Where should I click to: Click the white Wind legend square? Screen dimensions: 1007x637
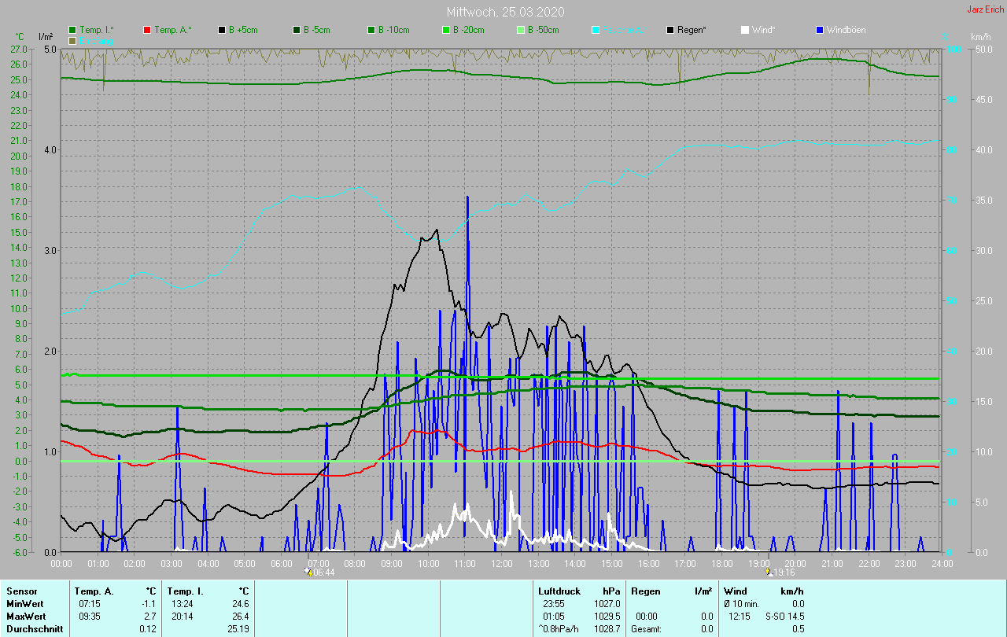[x=745, y=30]
